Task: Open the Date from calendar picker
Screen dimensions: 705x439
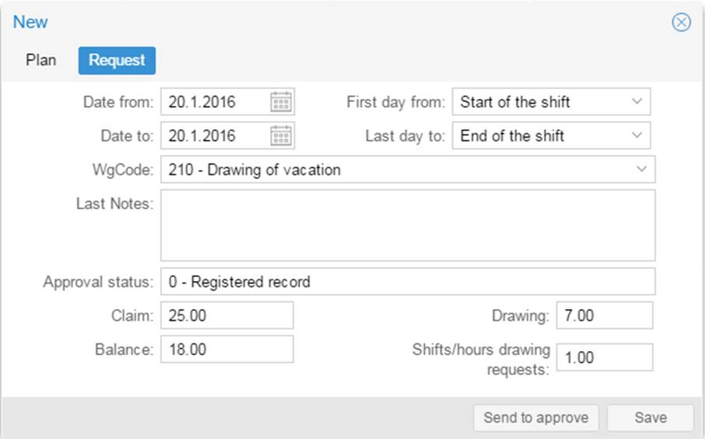Action: 281,102
